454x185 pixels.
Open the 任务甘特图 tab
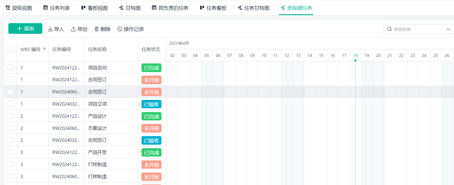click(x=253, y=8)
